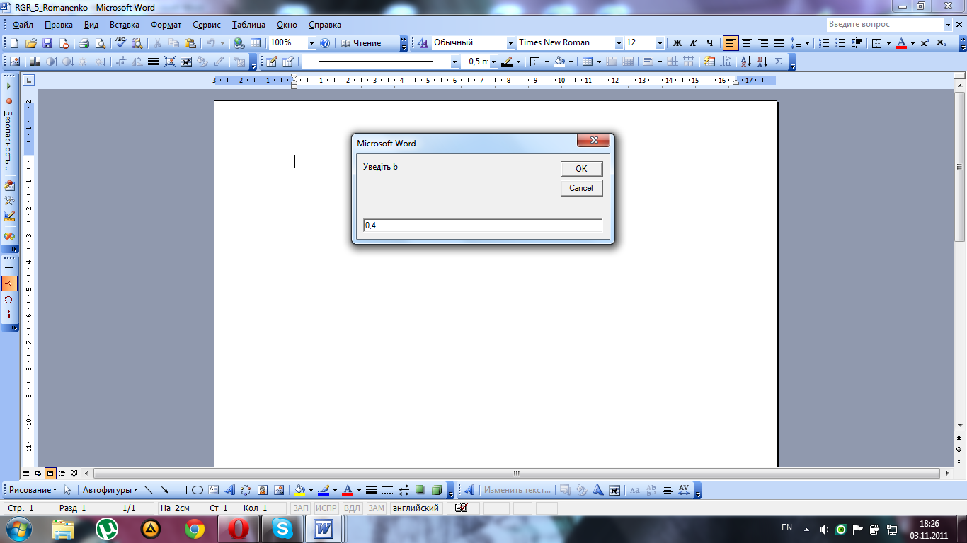Click the Draw Table pencil icon
967x543 pixels.
[271, 62]
